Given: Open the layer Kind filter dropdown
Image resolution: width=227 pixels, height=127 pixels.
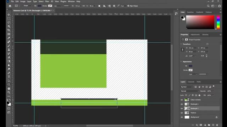Looking at the screenshot, I should 187,87.
